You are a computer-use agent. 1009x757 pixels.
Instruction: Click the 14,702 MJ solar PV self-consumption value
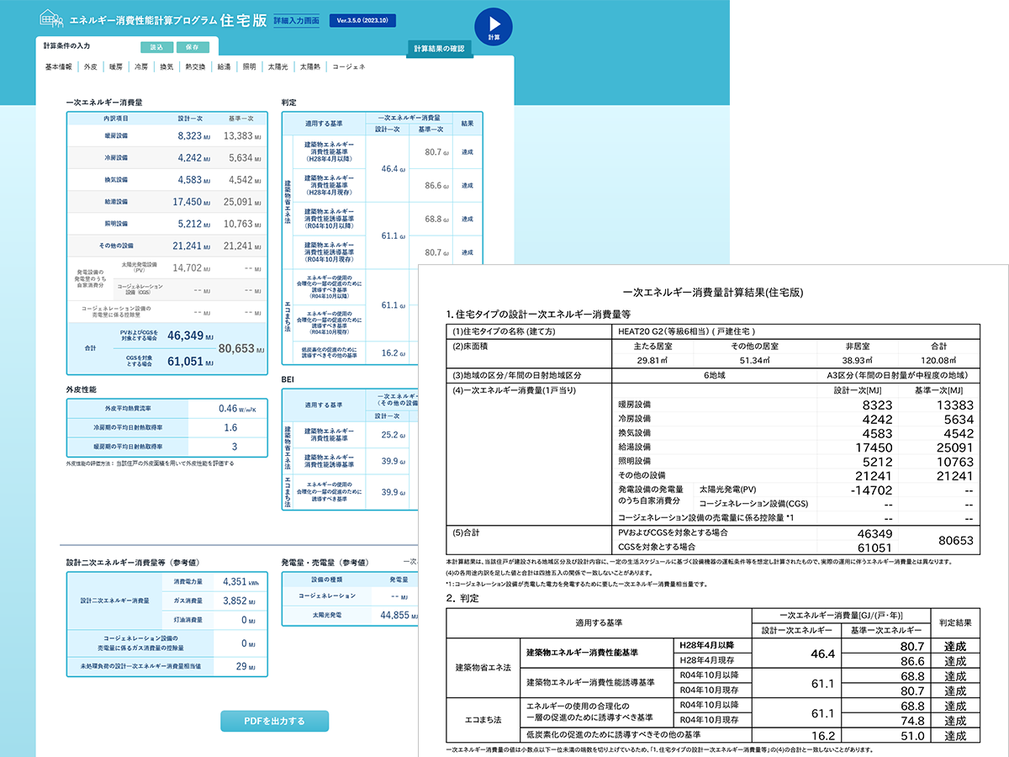[x=191, y=267]
